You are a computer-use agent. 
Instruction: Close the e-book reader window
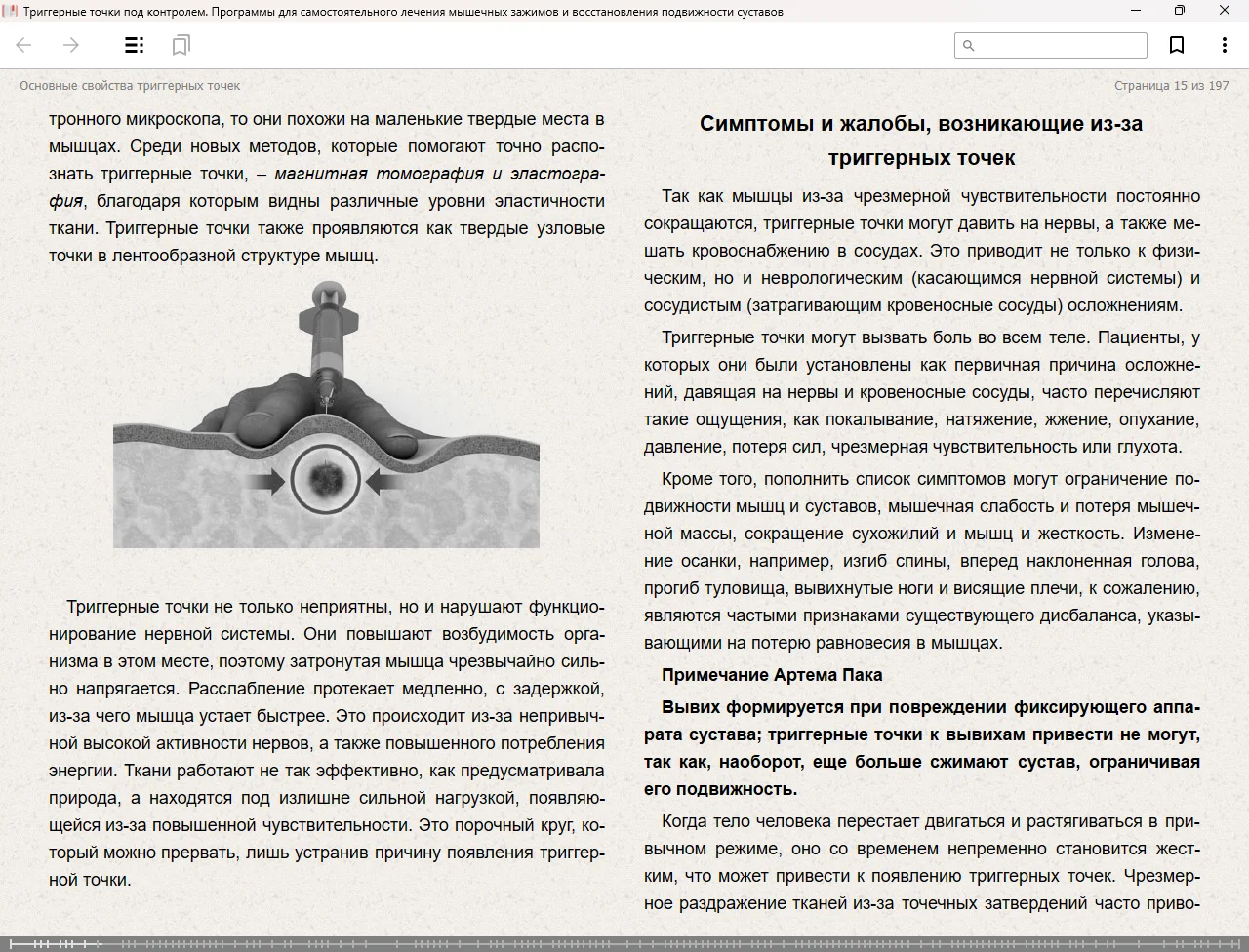click(x=1225, y=11)
